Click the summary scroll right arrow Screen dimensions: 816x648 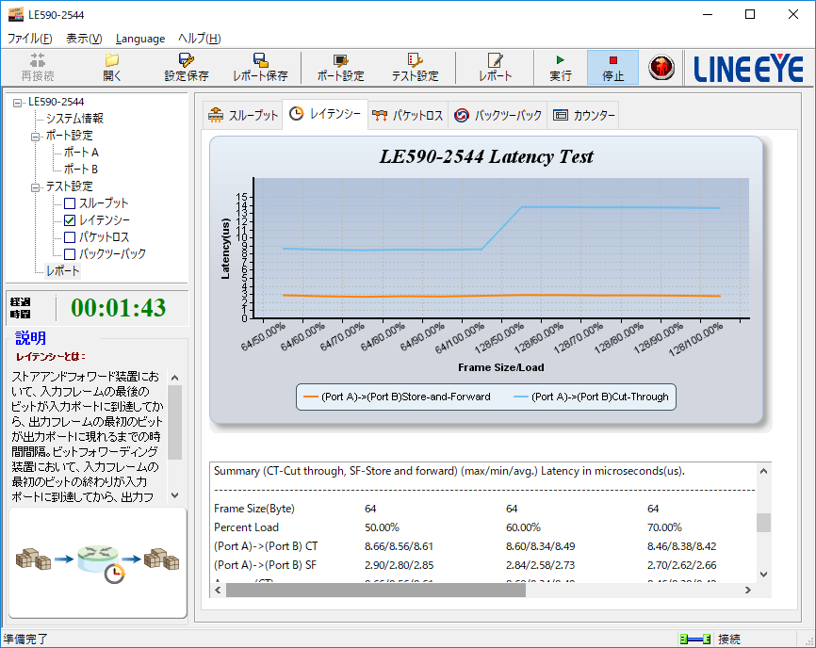pos(748,590)
